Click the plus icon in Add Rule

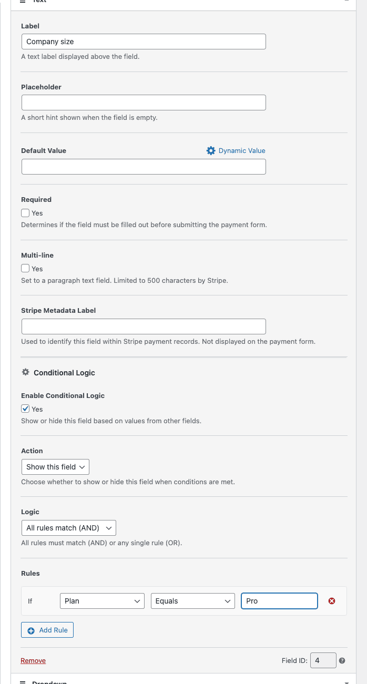tap(31, 630)
